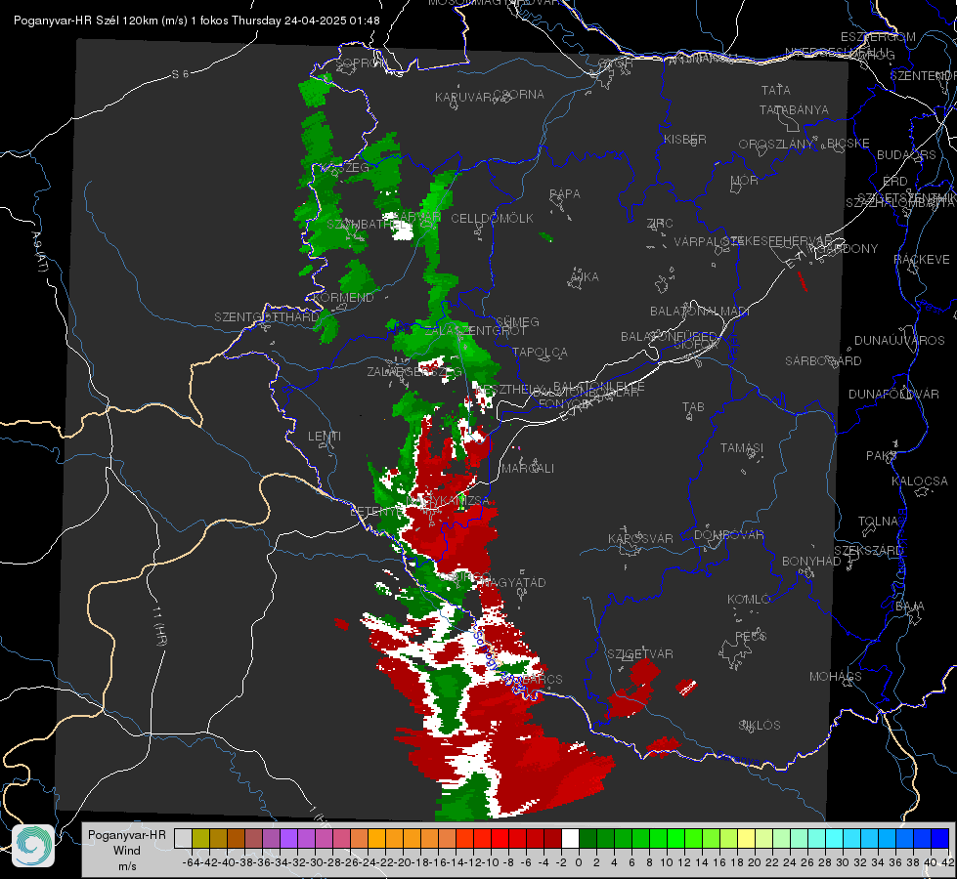Select the dark green swatch between 0 and 2
The height and width of the screenshot is (879, 957).
pyautogui.click(x=587, y=838)
